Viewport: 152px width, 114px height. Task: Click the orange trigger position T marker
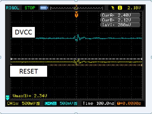76,15
